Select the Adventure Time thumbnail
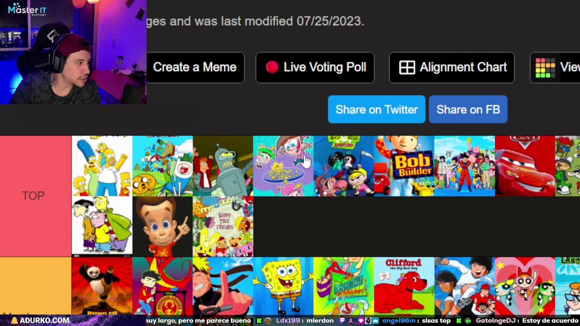Screen dimensions: 580x326 click(163, 166)
